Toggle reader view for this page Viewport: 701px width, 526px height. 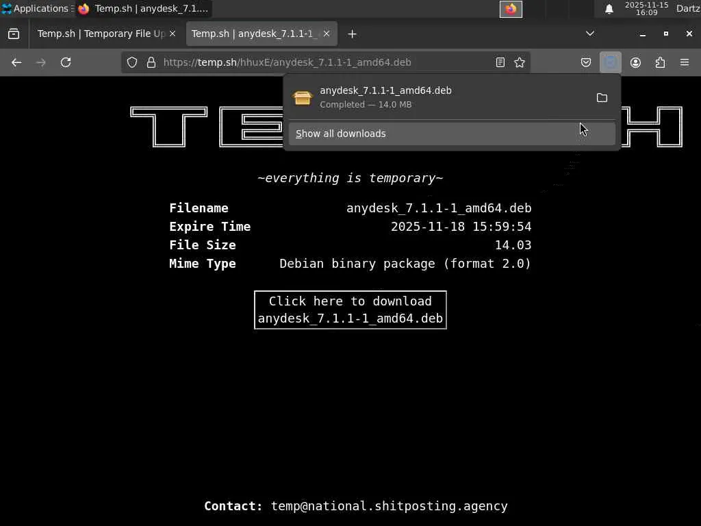[x=500, y=62]
